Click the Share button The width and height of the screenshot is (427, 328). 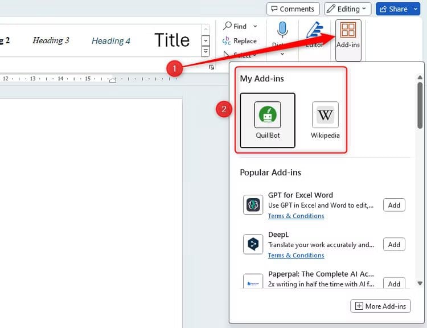pyautogui.click(x=394, y=9)
